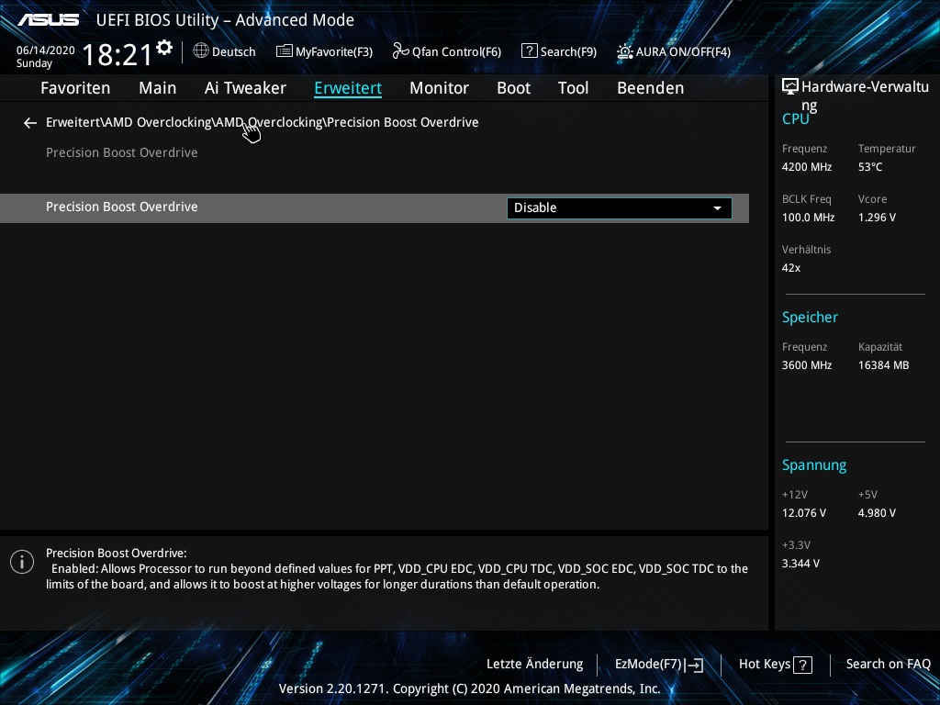Viewport: 940px width, 705px height.
Task: Select the Erweitert tab
Action: 348,88
